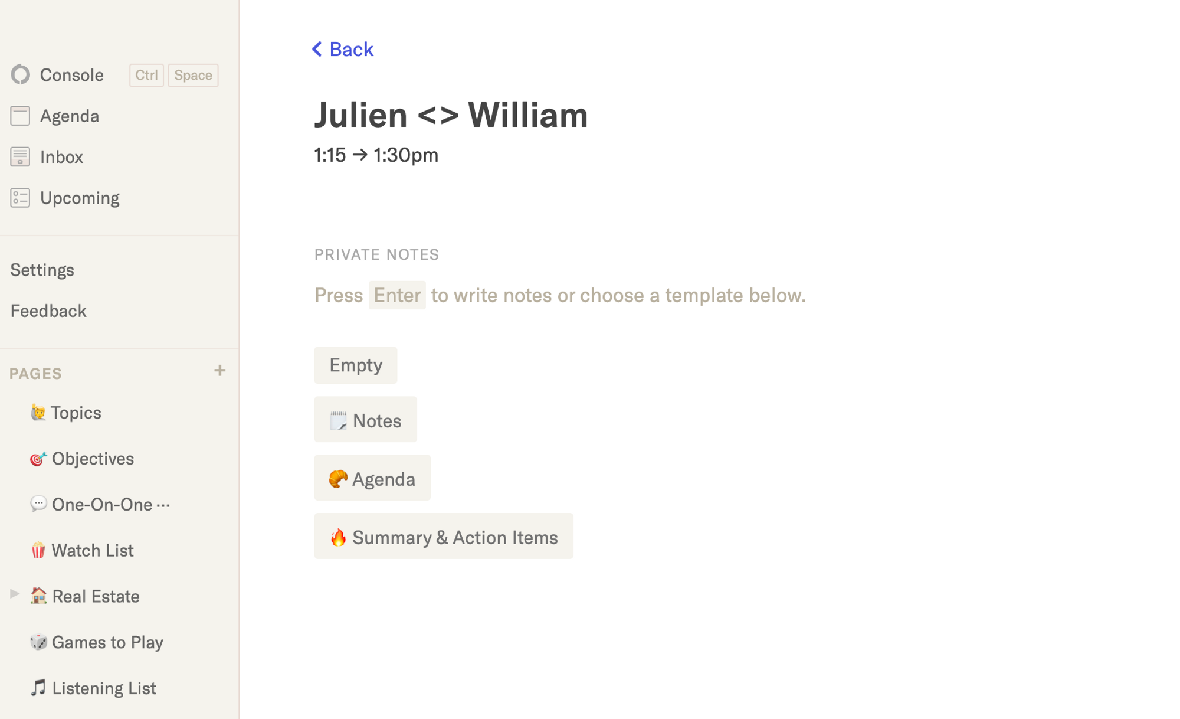
Task: Select Summary & Action Items template
Action: (x=443, y=537)
